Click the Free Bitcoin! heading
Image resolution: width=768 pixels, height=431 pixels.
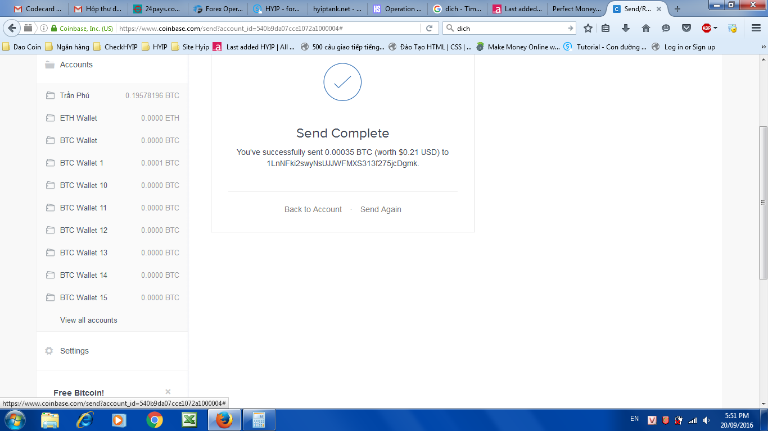[x=79, y=393]
